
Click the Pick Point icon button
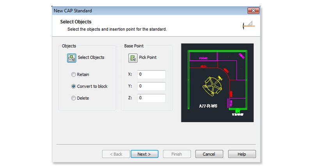(x=133, y=58)
